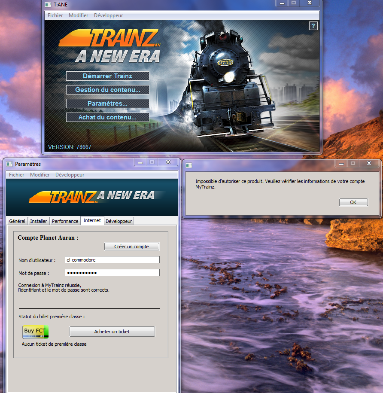The width and height of the screenshot is (383, 393).
Task: Minimize the T:ANE launcher window
Action: point(282,3)
